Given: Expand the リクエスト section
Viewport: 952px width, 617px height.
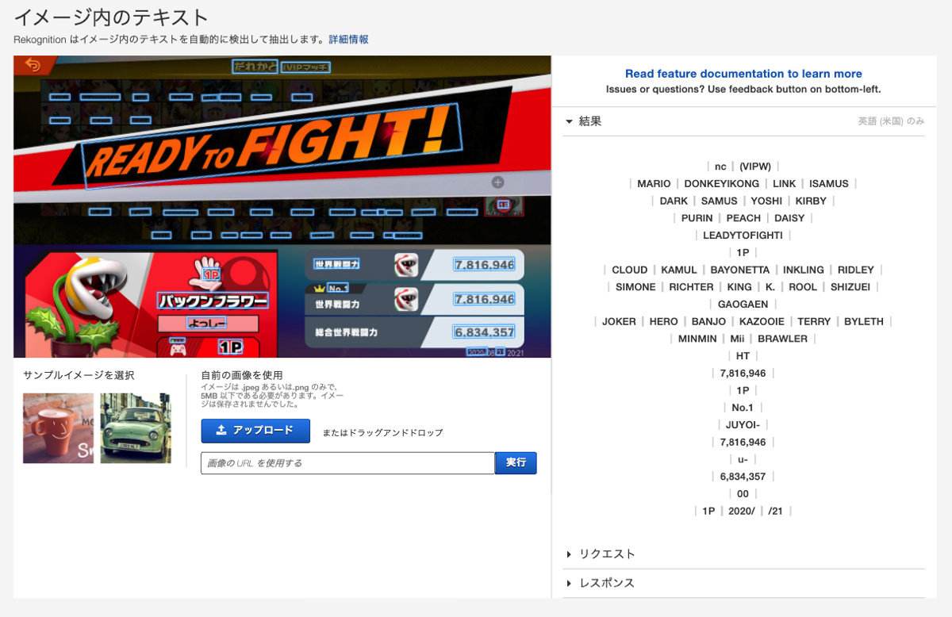Looking at the screenshot, I should [x=607, y=554].
